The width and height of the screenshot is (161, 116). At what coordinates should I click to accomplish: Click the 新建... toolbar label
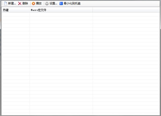12,4
